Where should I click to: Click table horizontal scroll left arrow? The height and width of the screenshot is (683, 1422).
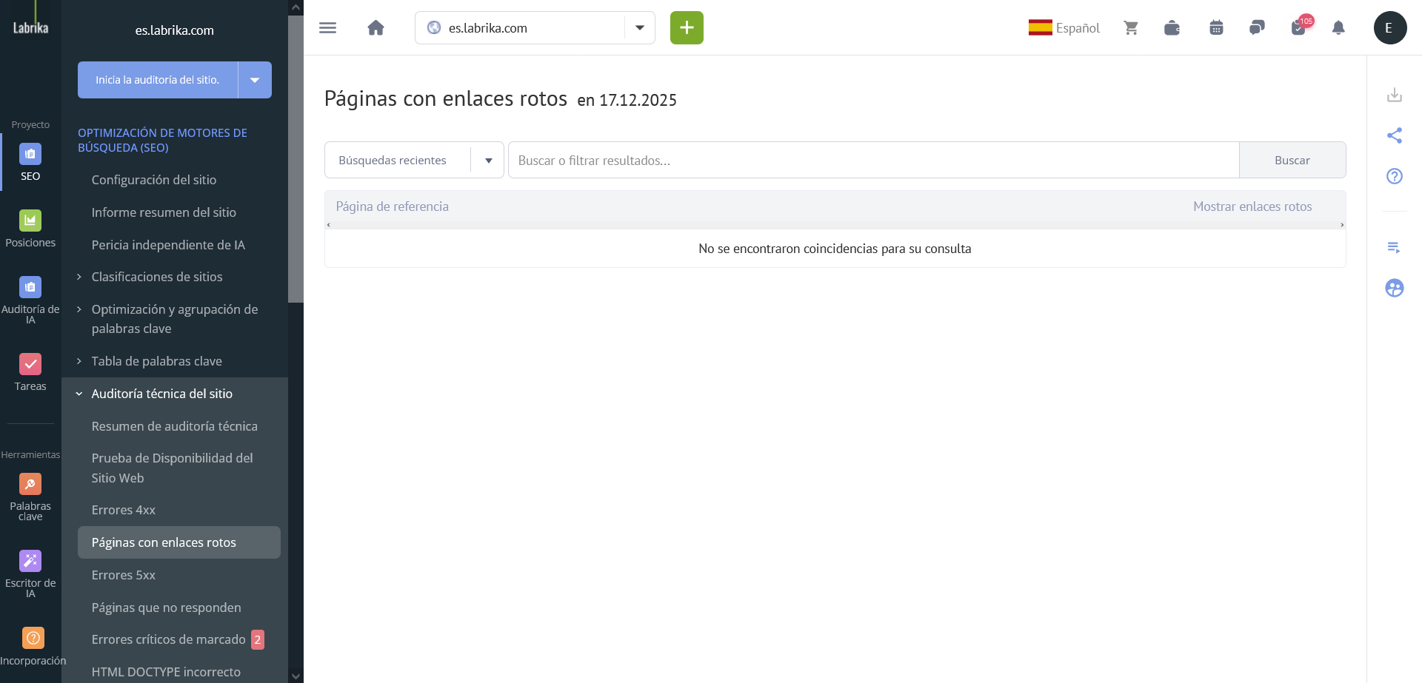[x=329, y=225]
